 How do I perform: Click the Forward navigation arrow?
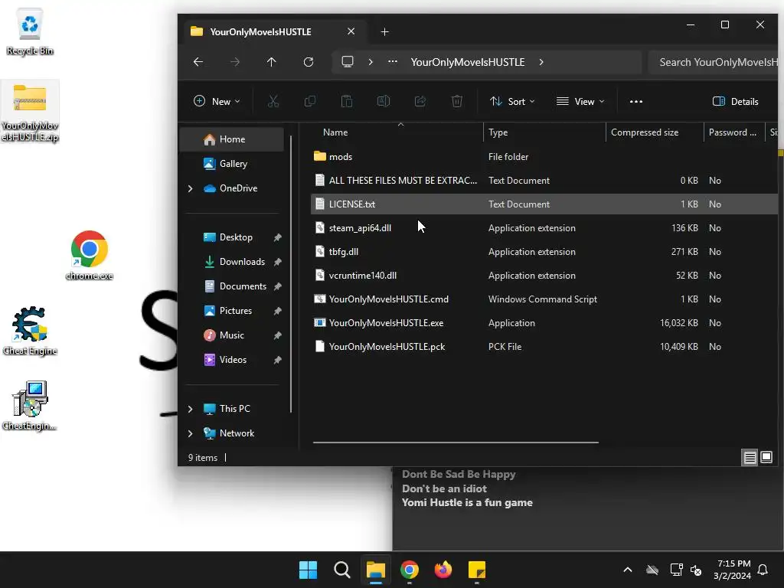pyautogui.click(x=235, y=62)
